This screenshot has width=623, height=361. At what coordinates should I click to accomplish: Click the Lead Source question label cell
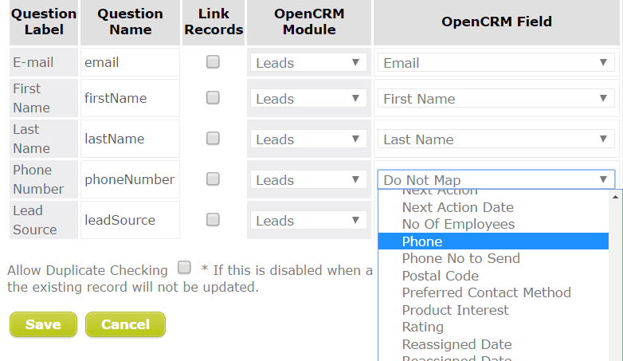44,220
